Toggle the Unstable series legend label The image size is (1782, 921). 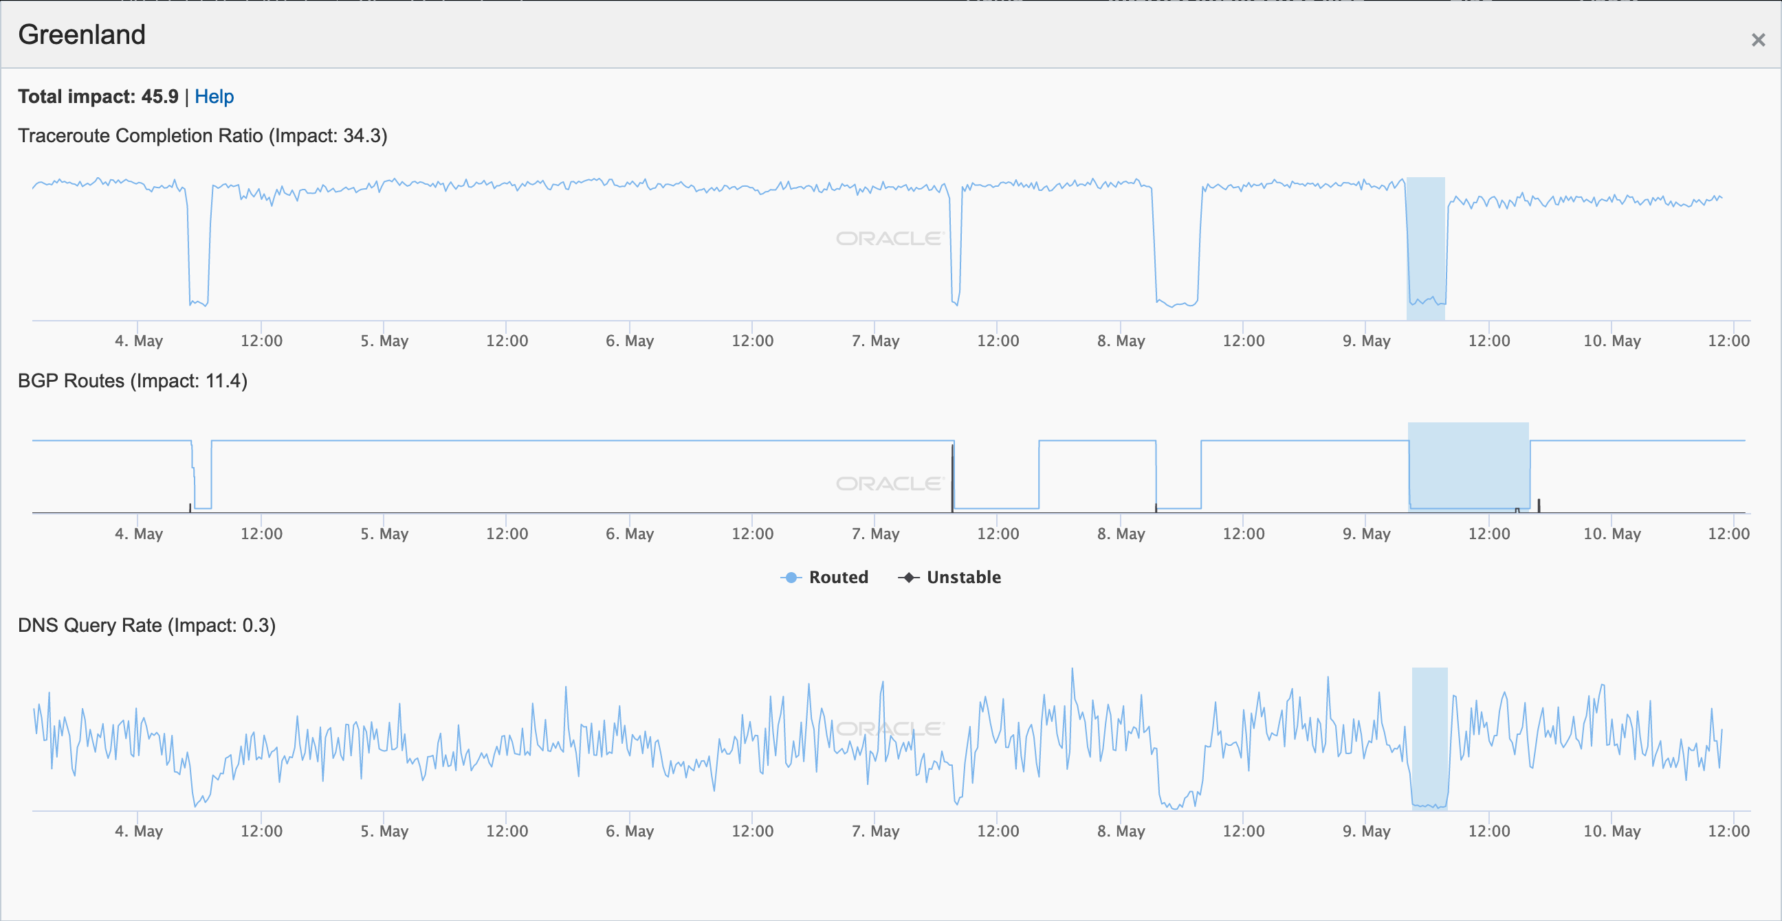click(x=963, y=577)
